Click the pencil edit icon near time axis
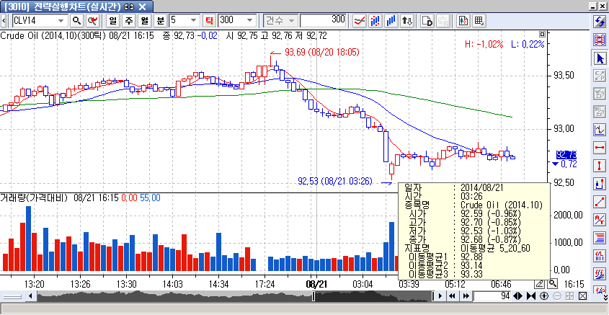 click(x=541, y=284)
